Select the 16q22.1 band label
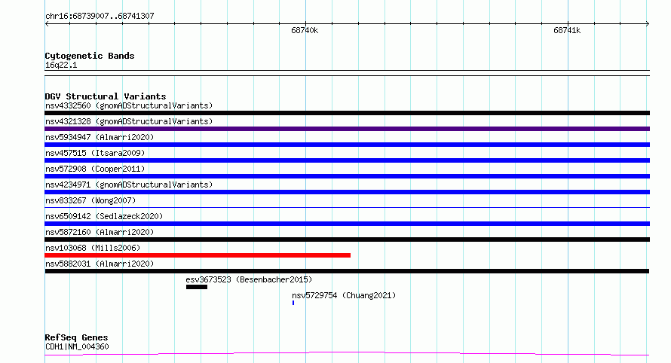Image resolution: width=671 pixels, height=363 pixels. [61, 65]
